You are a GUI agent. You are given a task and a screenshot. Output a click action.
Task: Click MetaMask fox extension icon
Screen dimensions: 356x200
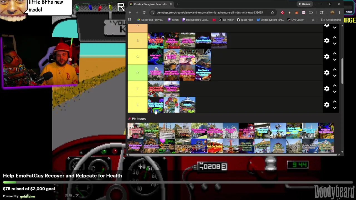296,12
